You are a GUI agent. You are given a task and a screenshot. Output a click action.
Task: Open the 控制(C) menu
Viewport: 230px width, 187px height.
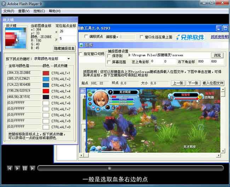click(39, 11)
